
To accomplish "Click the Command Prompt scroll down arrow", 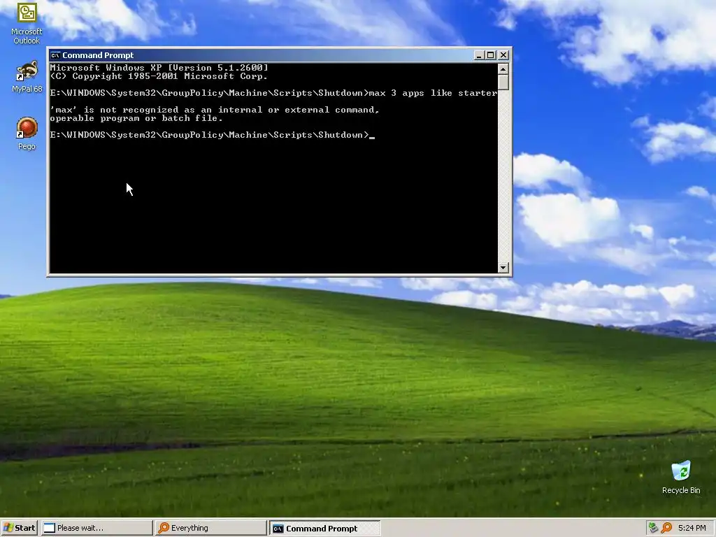I will coord(503,268).
